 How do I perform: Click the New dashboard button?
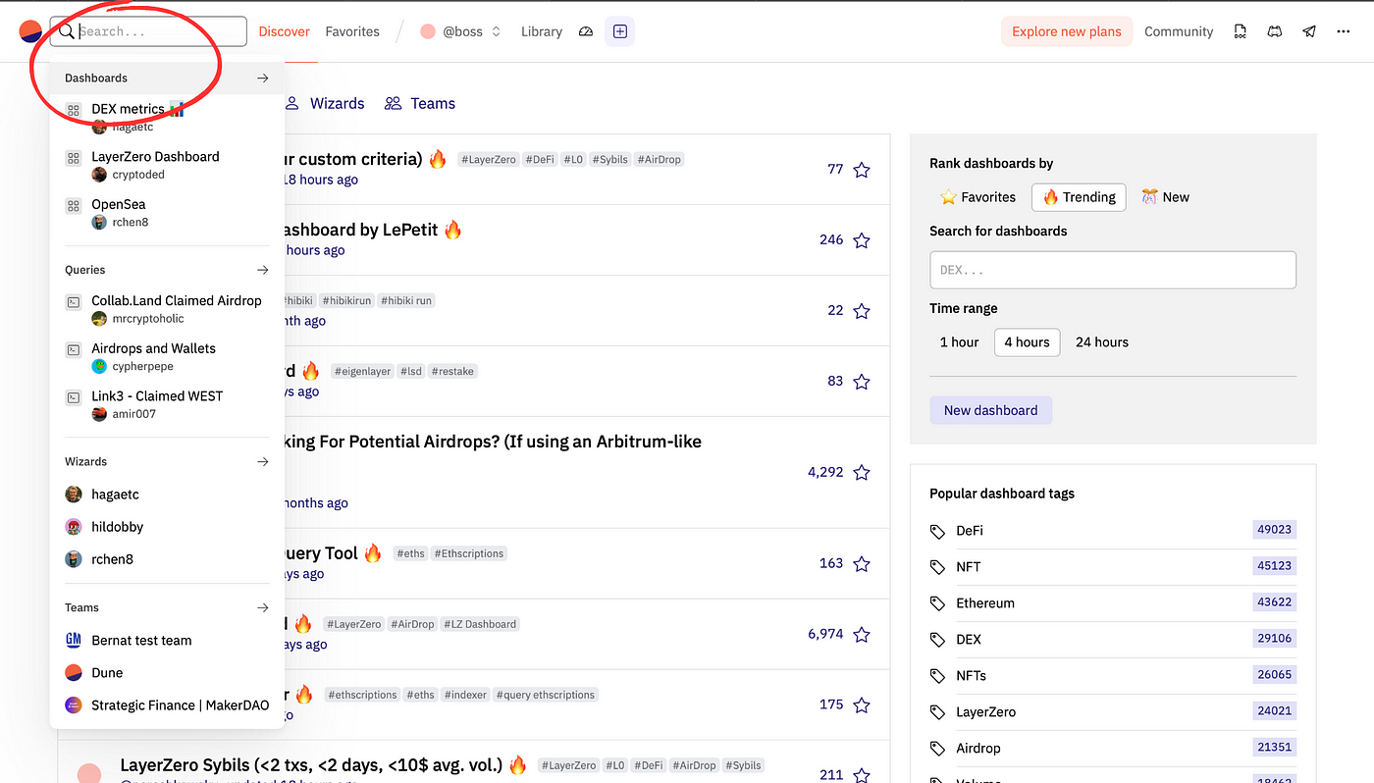coord(990,410)
